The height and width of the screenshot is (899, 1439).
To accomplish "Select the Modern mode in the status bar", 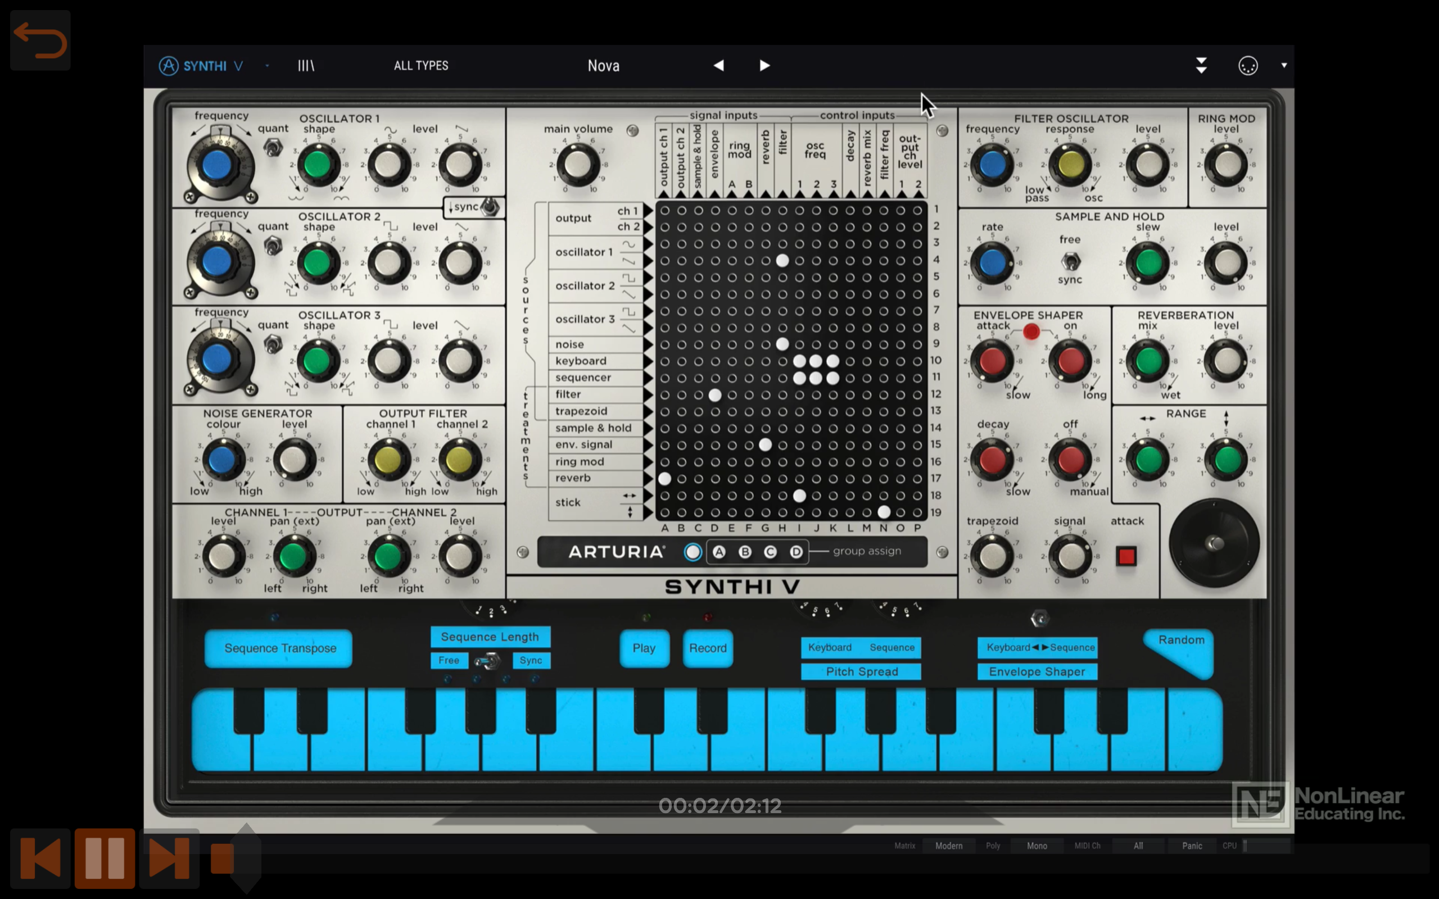I will click(949, 845).
